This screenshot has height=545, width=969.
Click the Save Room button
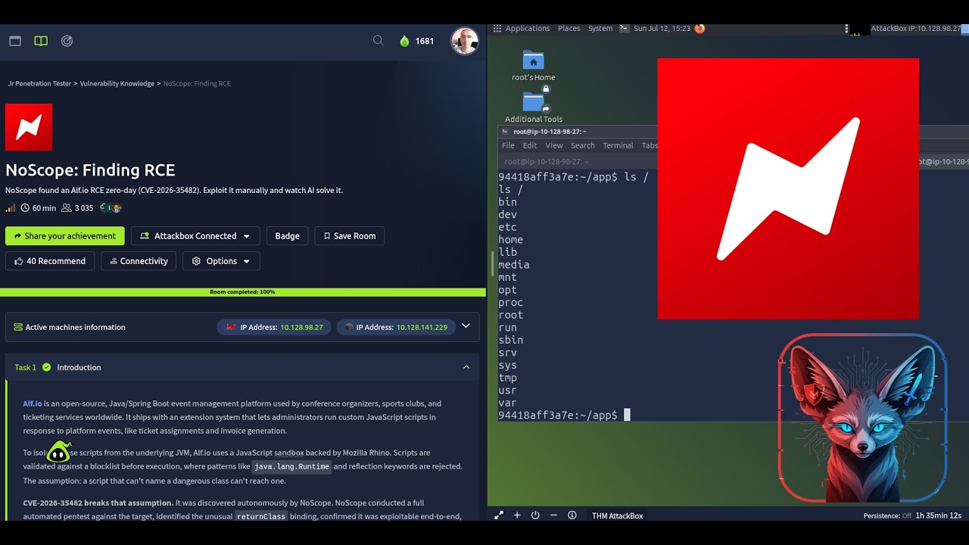point(350,236)
